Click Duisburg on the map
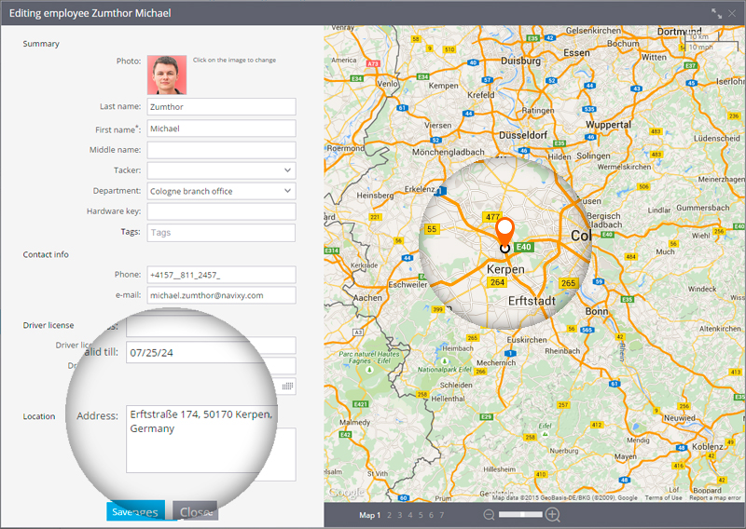Screen dimensions: 746x529 pos(520,61)
